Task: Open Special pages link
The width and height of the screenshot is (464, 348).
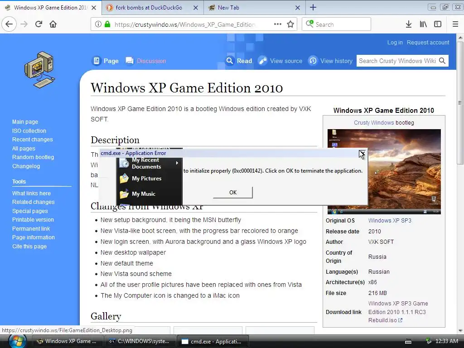Action: pos(30,211)
